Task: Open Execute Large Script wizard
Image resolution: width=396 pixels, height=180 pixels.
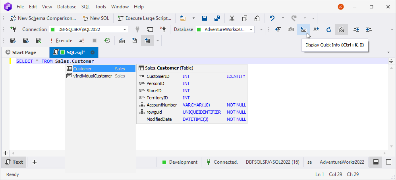Action: [145, 18]
